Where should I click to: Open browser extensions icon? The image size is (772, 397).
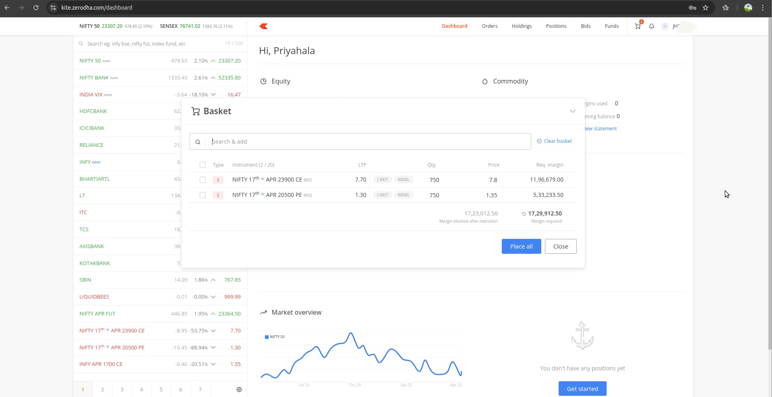pos(726,8)
